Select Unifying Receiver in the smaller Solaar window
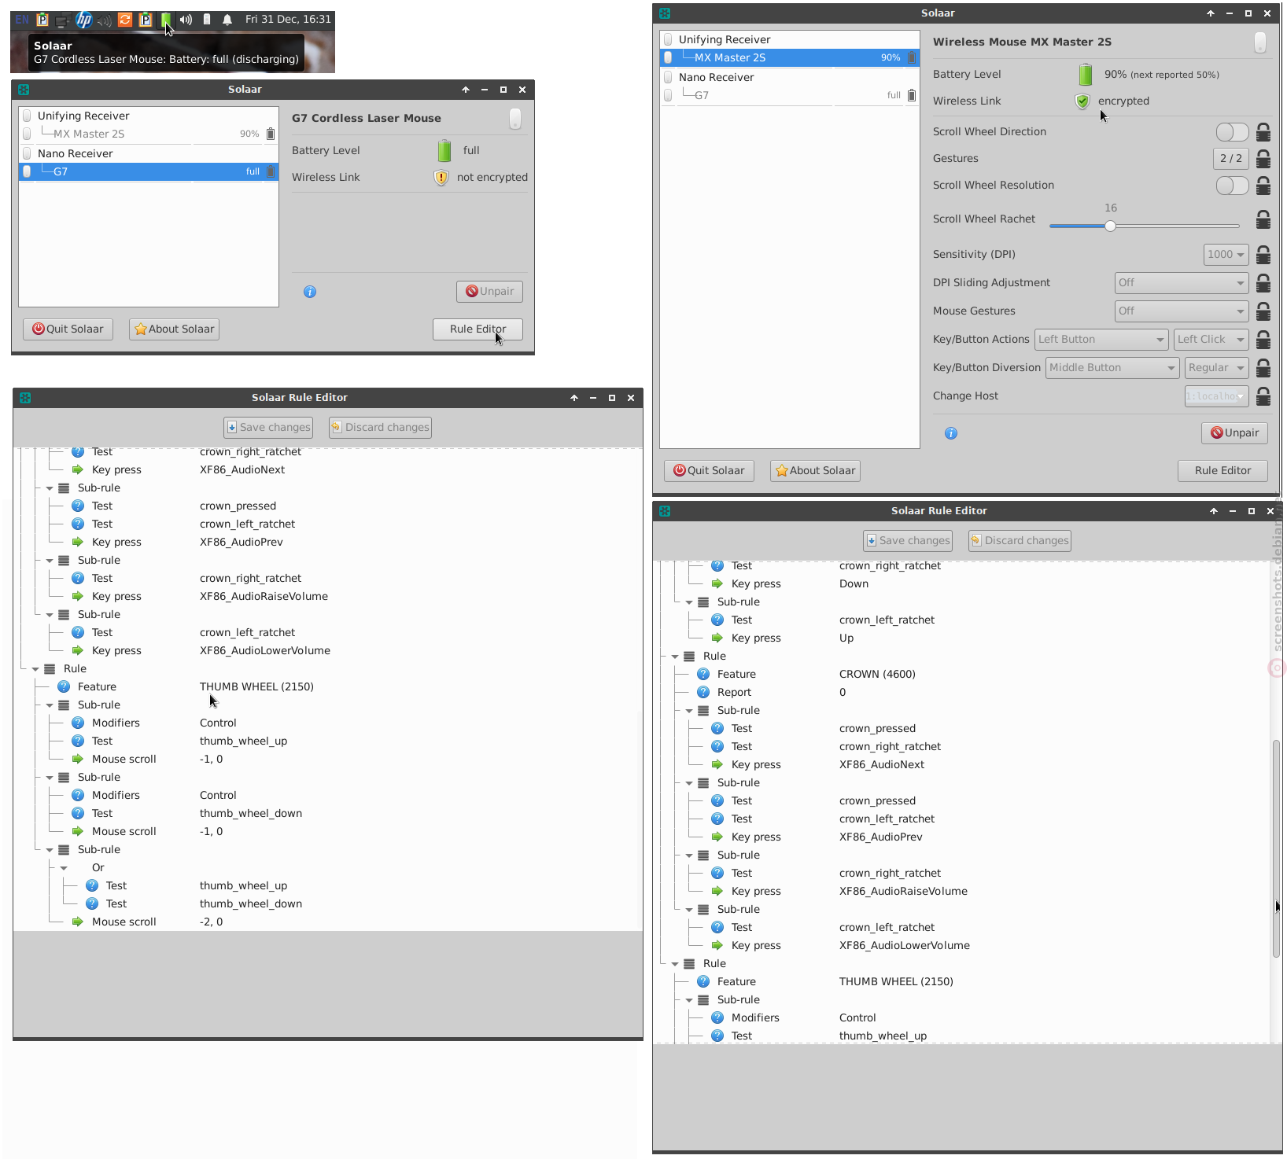 (149, 116)
